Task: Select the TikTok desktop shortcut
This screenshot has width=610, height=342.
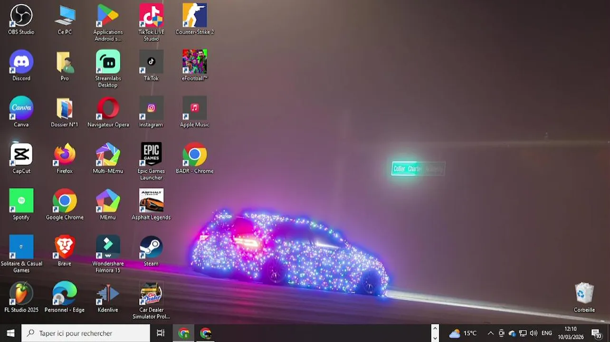Action: click(x=151, y=66)
